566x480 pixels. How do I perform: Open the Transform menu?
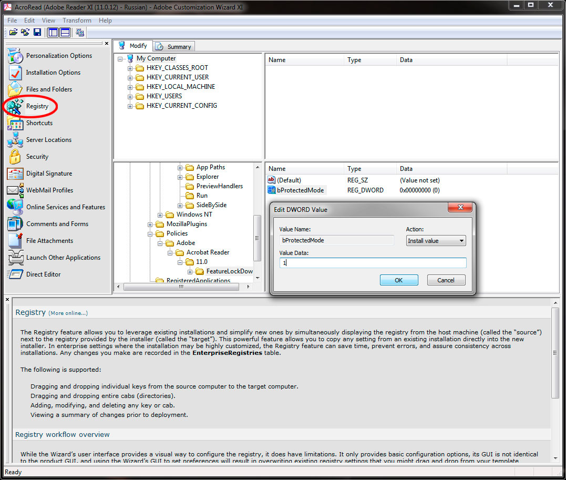click(77, 20)
